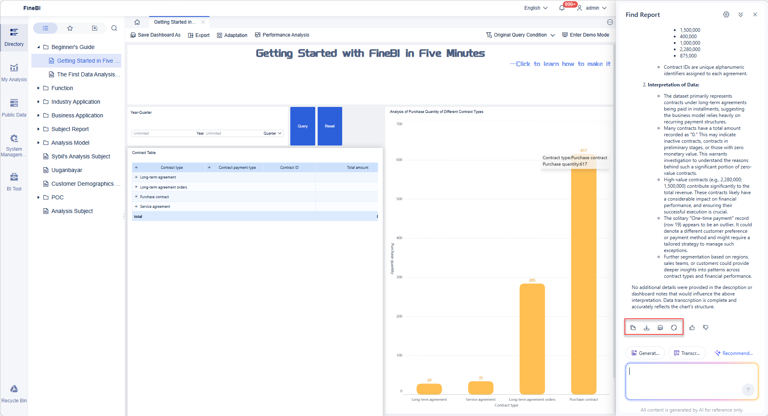This screenshot has height=416, width=768.
Task: Show favorites via star icon
Action: (70, 28)
